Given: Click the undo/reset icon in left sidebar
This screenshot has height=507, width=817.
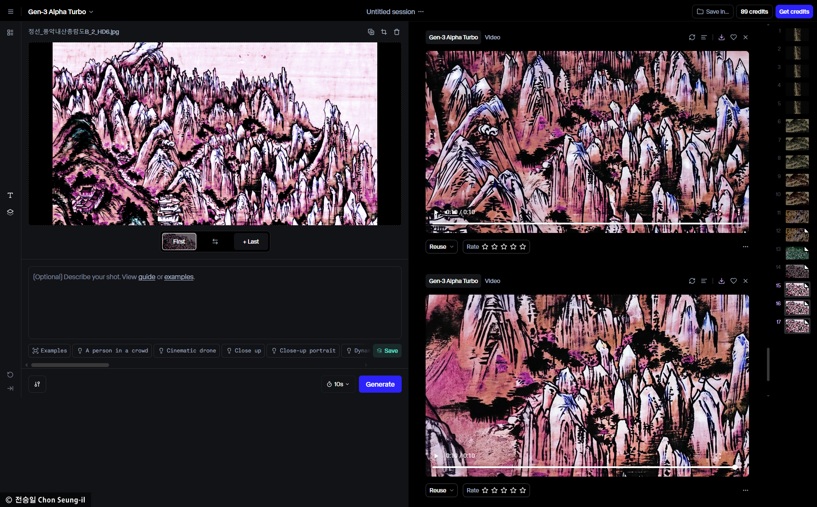Looking at the screenshot, I should (x=10, y=375).
